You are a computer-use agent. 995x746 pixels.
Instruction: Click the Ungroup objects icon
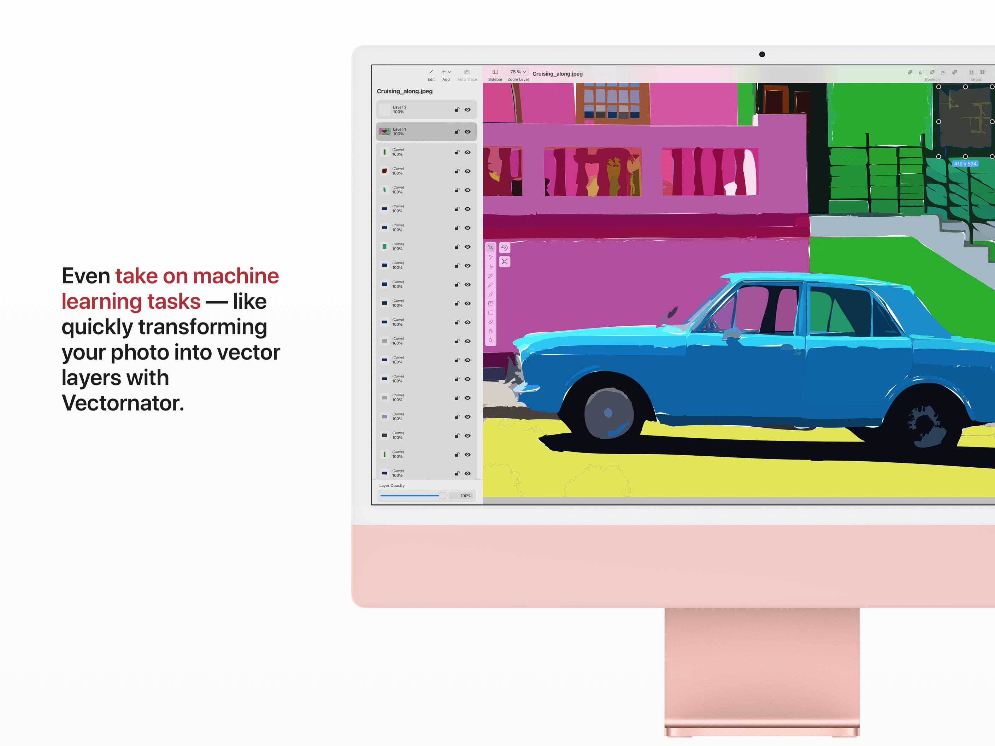click(x=982, y=72)
